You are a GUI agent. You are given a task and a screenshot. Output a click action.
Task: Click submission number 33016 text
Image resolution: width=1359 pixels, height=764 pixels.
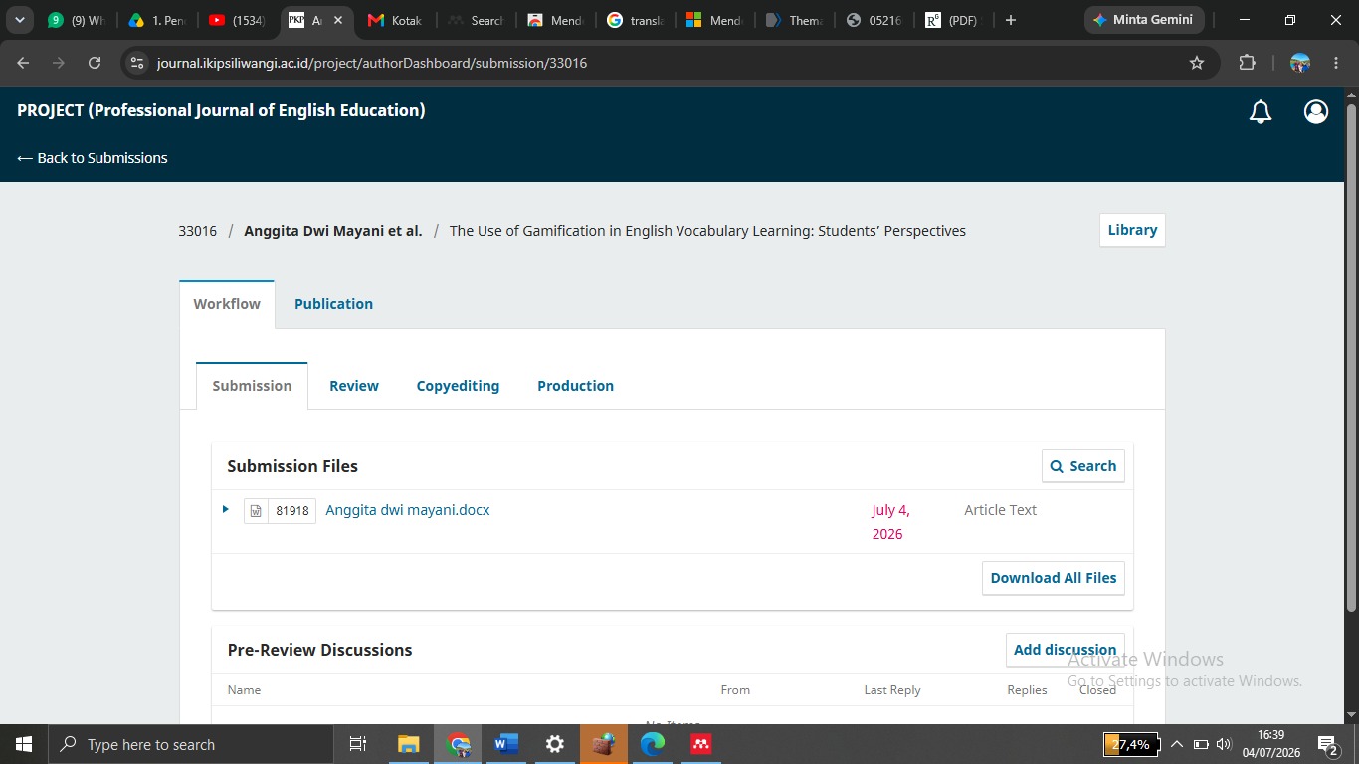pos(197,231)
